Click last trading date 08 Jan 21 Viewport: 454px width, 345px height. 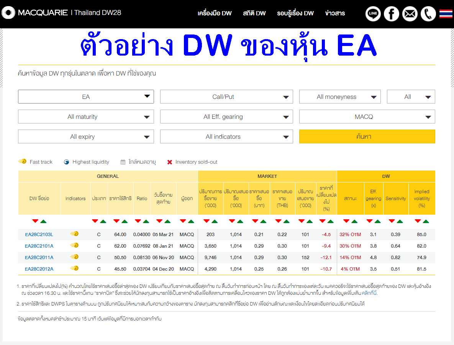pyautogui.click(x=163, y=246)
